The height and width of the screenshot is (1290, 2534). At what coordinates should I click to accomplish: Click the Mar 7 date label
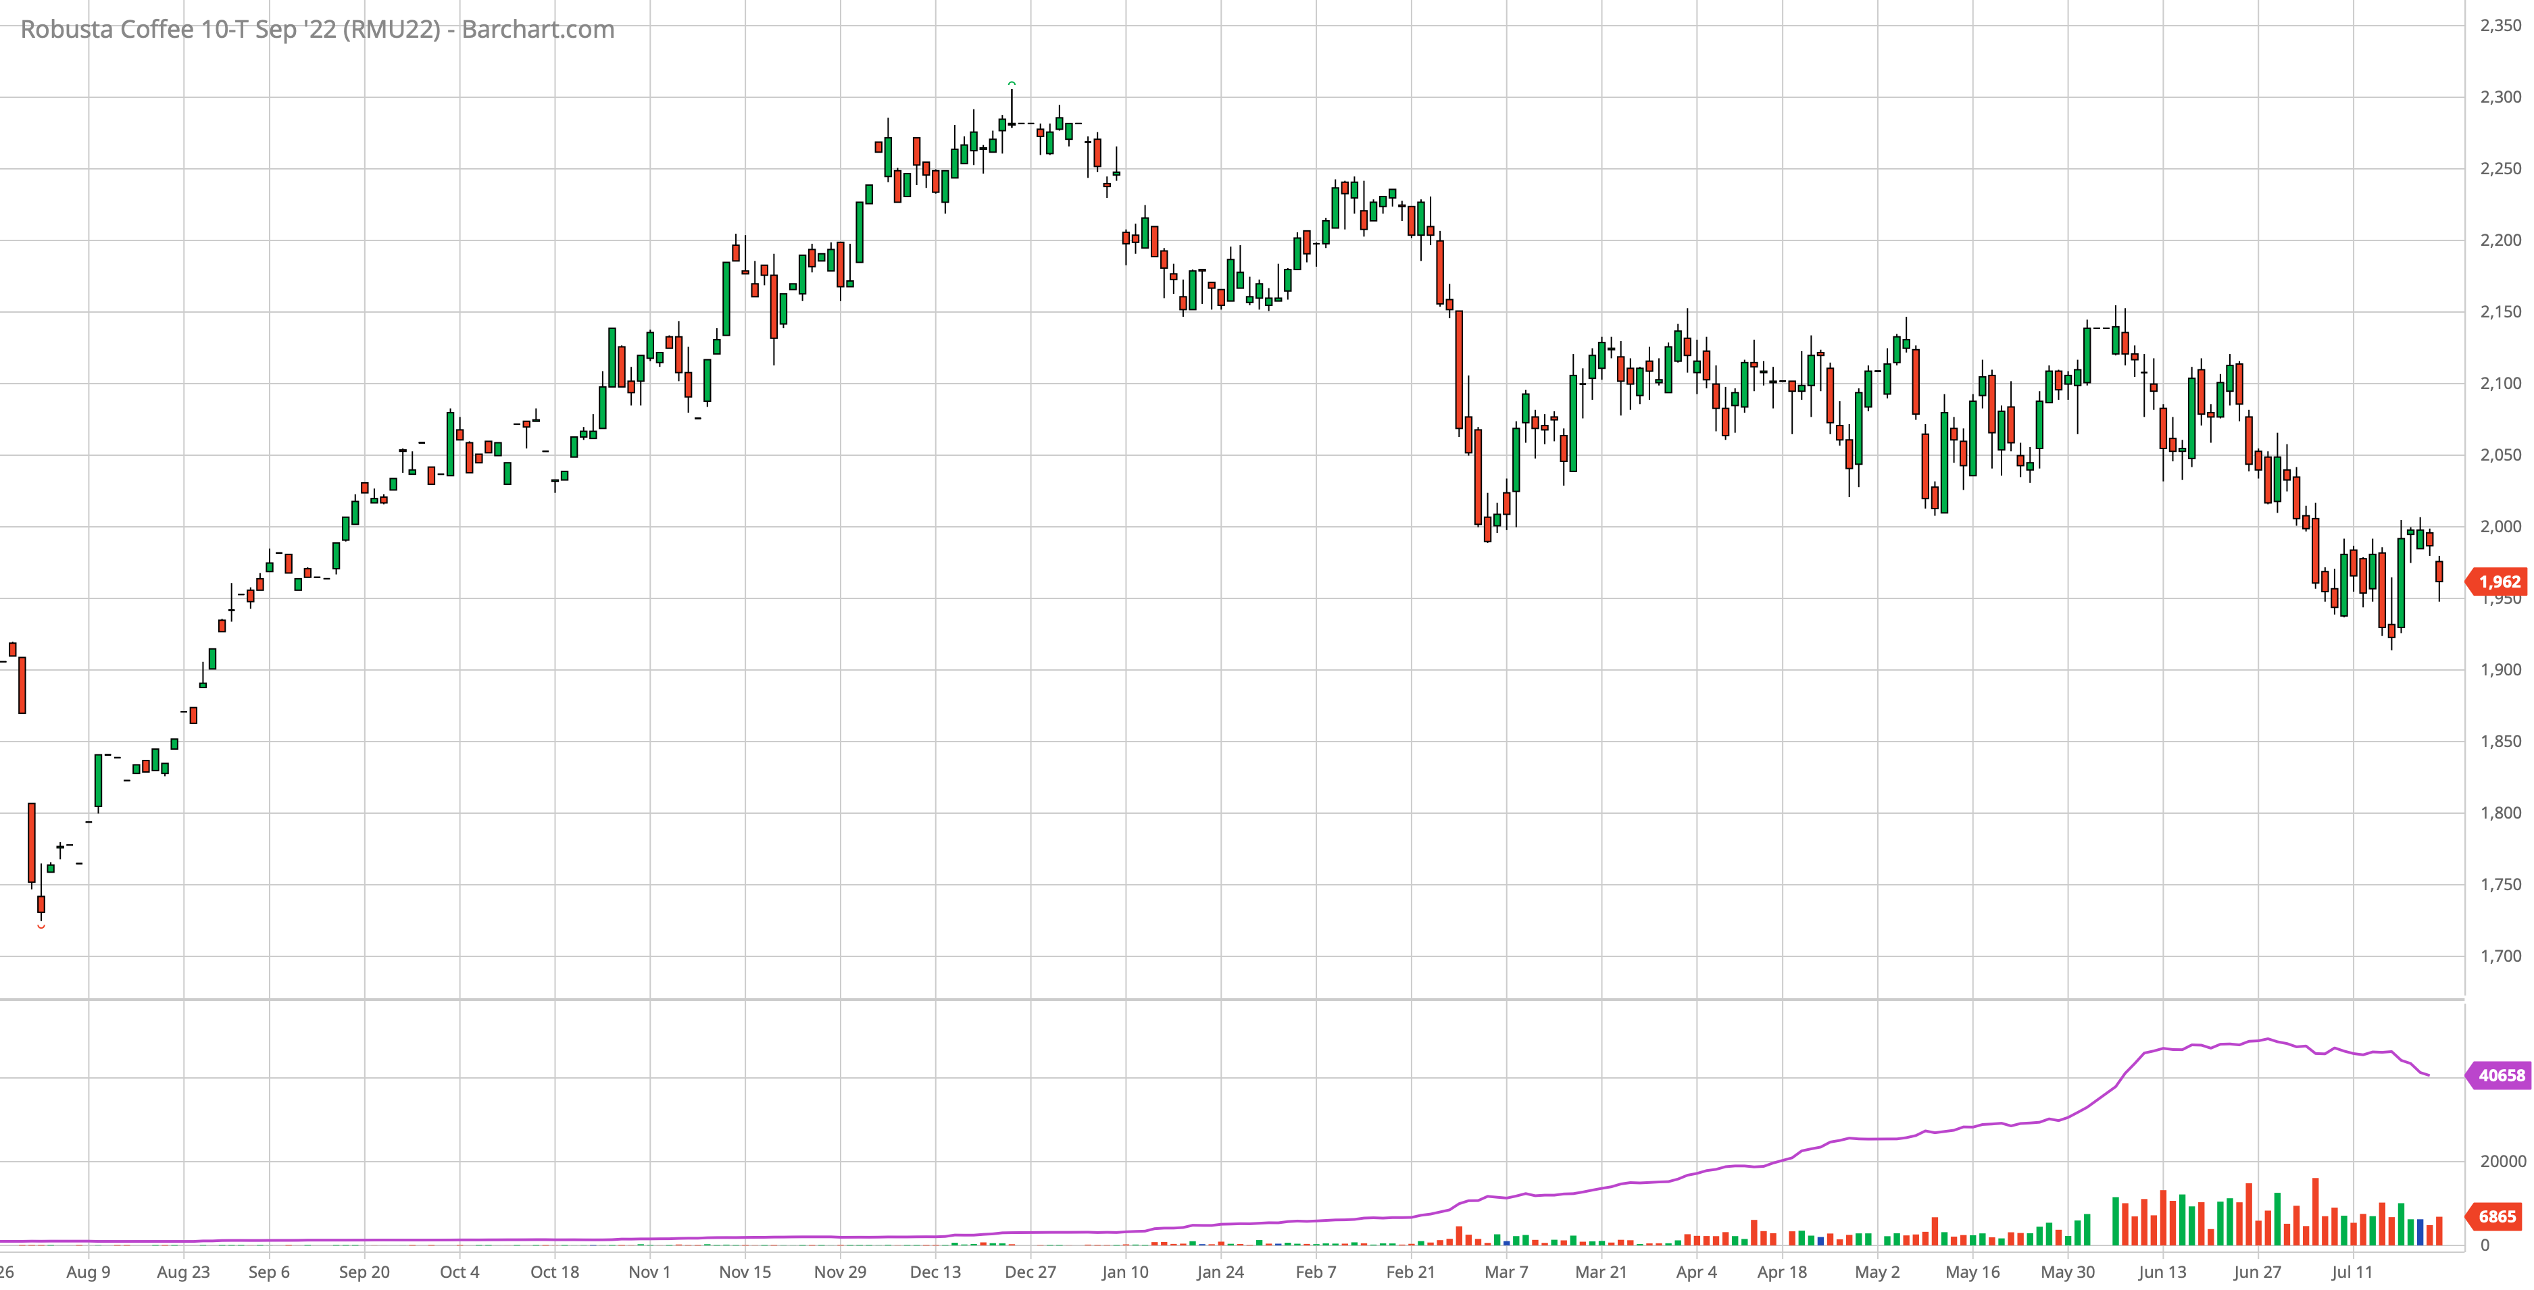(1506, 1272)
